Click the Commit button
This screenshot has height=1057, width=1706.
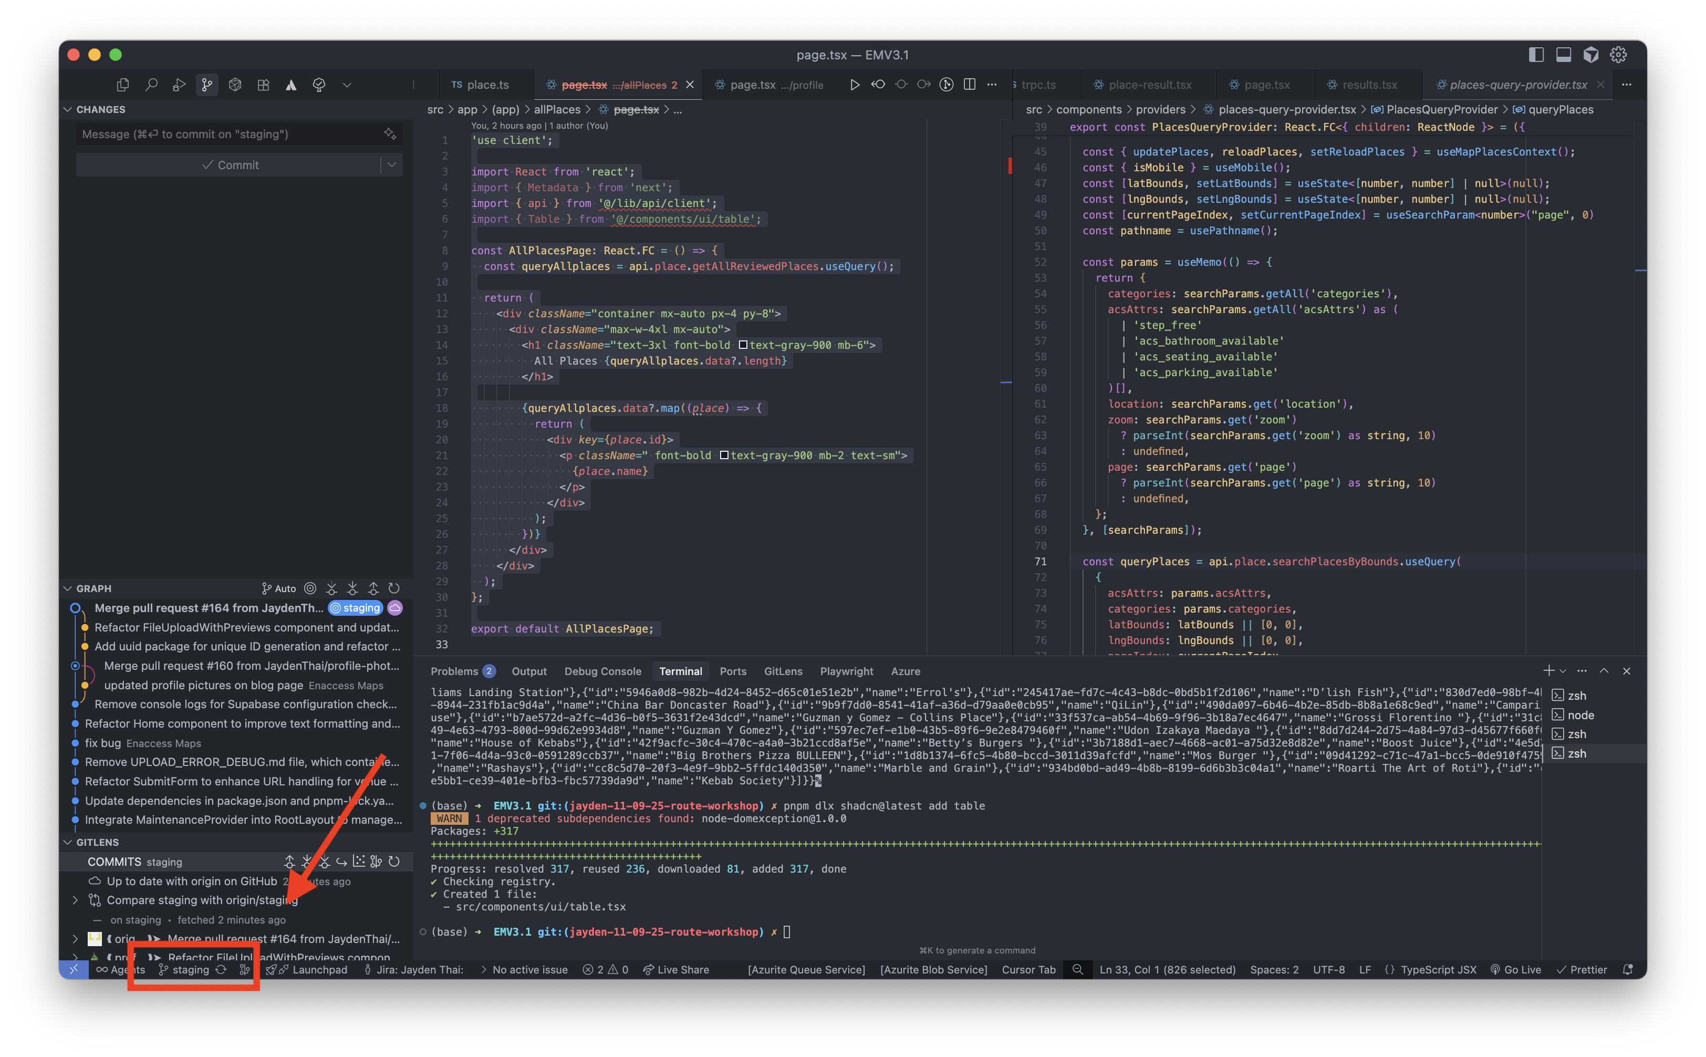(x=229, y=165)
